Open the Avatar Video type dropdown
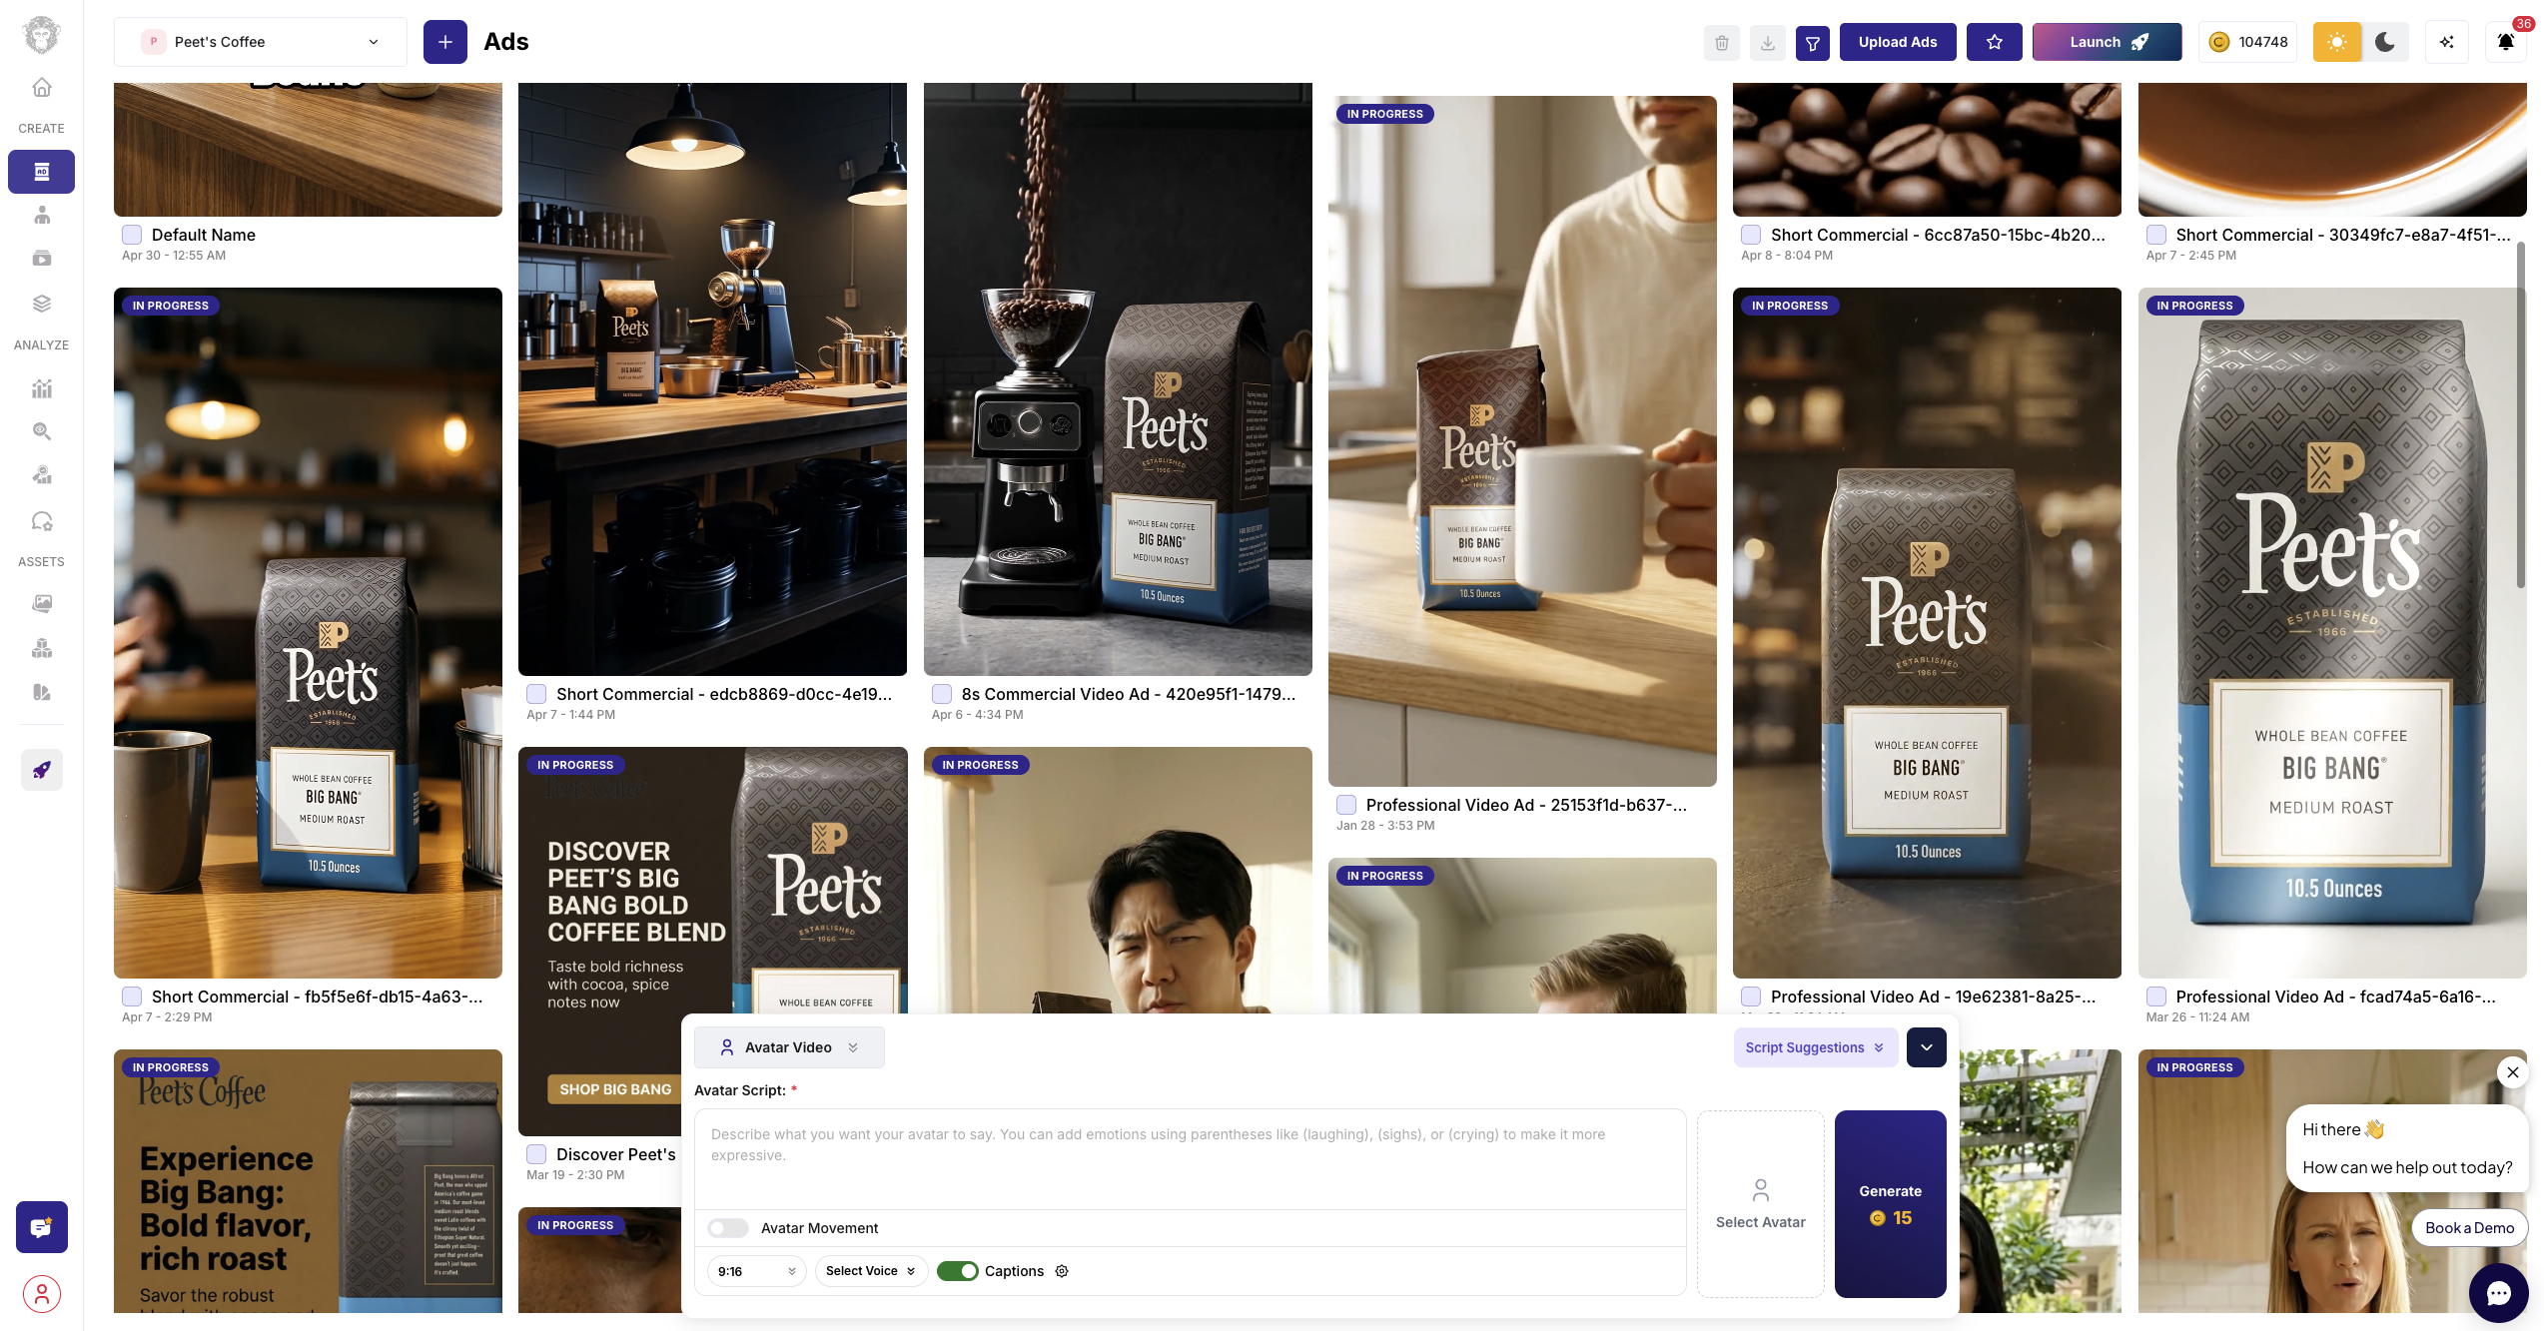 tap(789, 1047)
